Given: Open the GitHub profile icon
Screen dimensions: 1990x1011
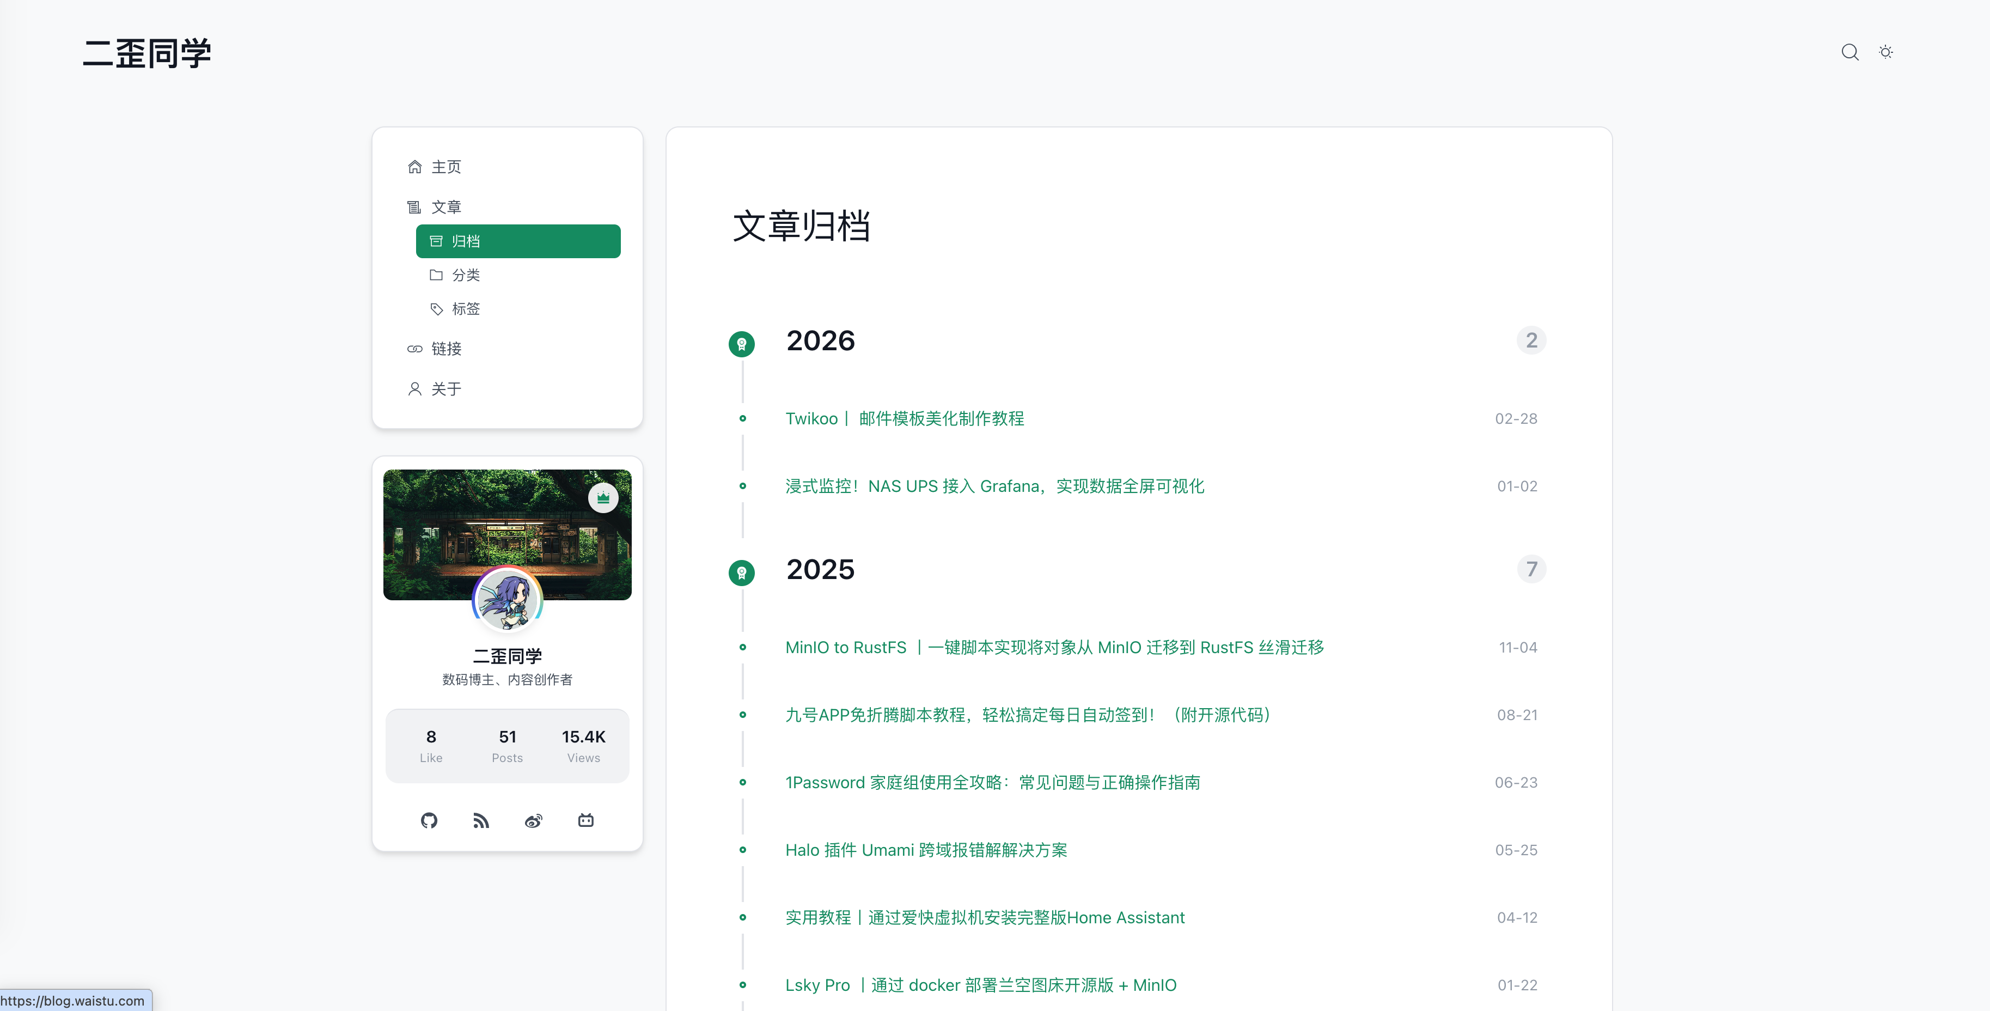Looking at the screenshot, I should (x=429, y=820).
